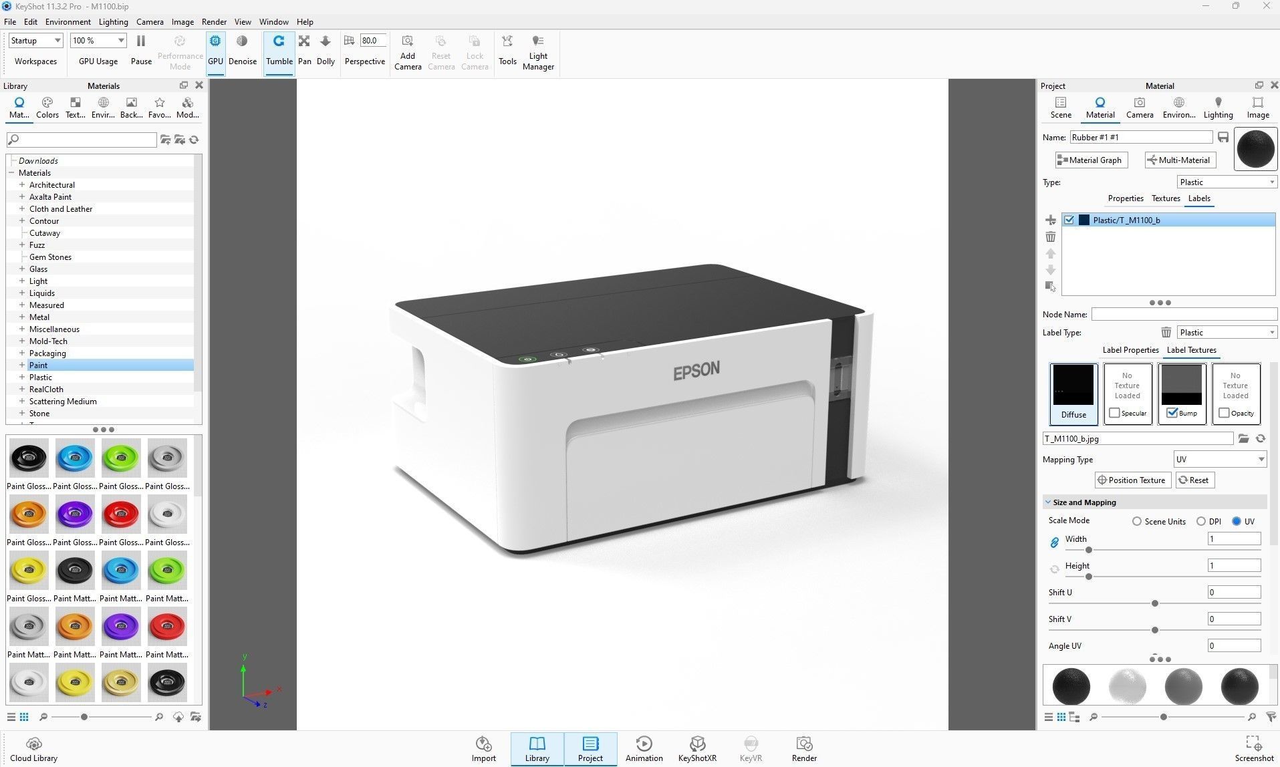Click the material Name field
1280x767 pixels.
click(1141, 137)
